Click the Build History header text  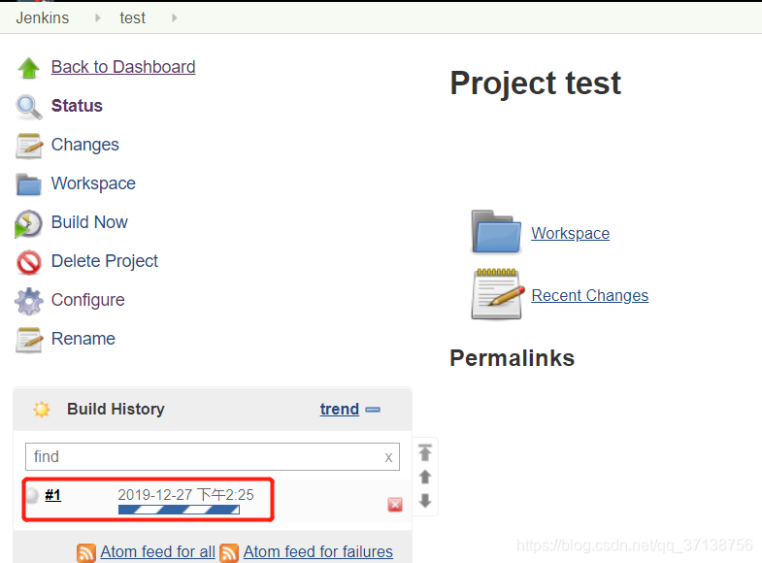(x=116, y=409)
